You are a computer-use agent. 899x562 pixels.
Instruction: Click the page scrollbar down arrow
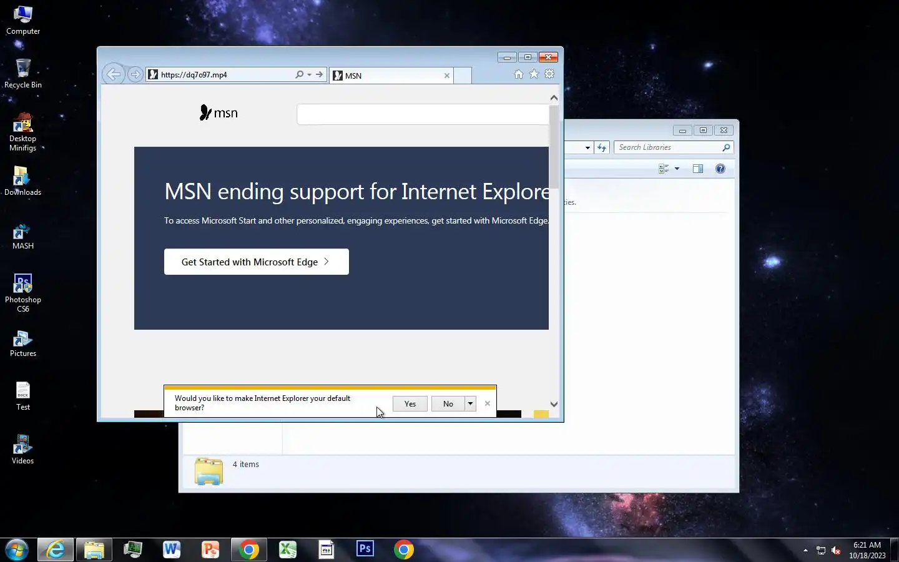[x=554, y=404]
